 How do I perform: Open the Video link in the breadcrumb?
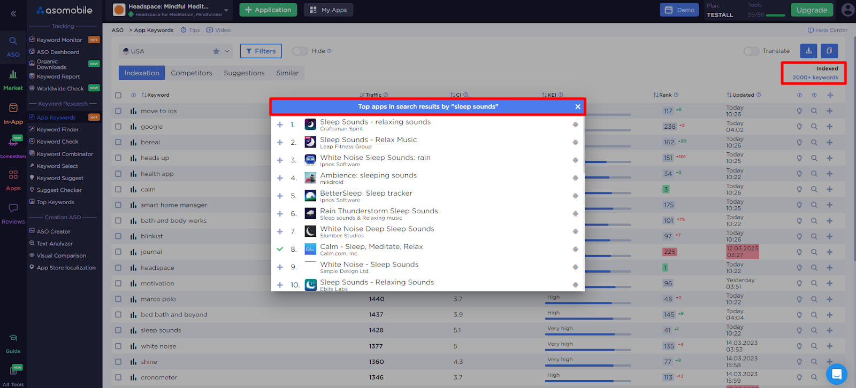click(x=219, y=30)
